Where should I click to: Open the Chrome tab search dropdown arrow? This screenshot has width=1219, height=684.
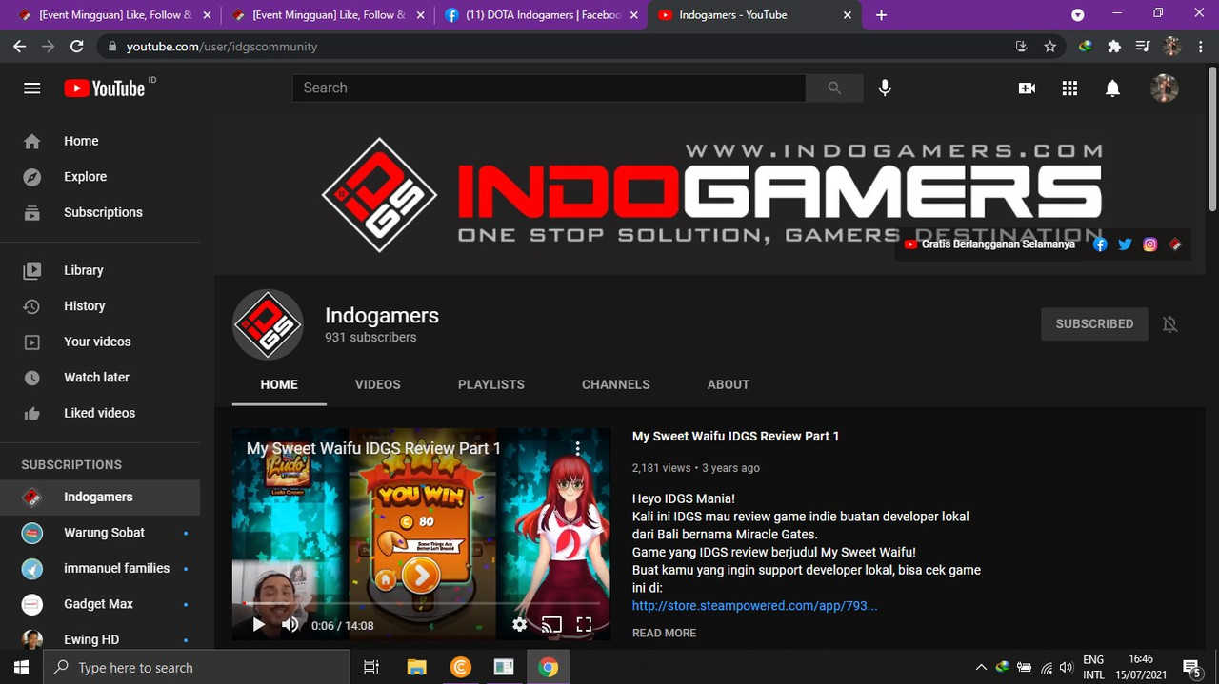pyautogui.click(x=1077, y=15)
